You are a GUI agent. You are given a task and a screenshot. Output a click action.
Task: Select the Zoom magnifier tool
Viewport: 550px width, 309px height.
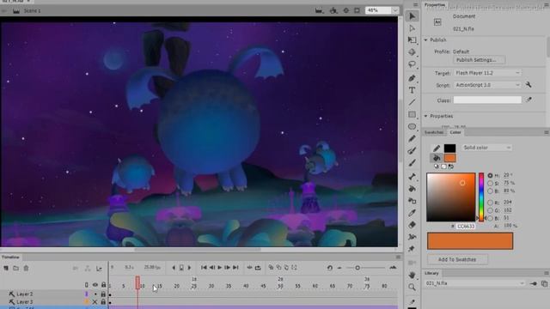pyautogui.click(x=412, y=288)
